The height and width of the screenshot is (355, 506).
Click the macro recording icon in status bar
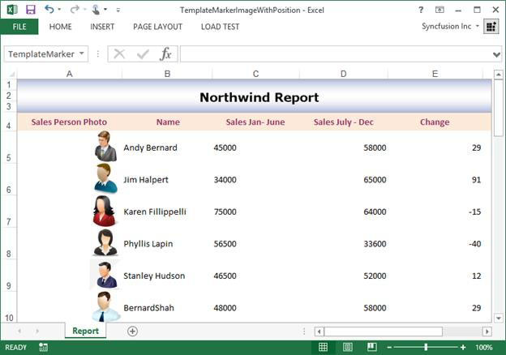[x=43, y=348]
